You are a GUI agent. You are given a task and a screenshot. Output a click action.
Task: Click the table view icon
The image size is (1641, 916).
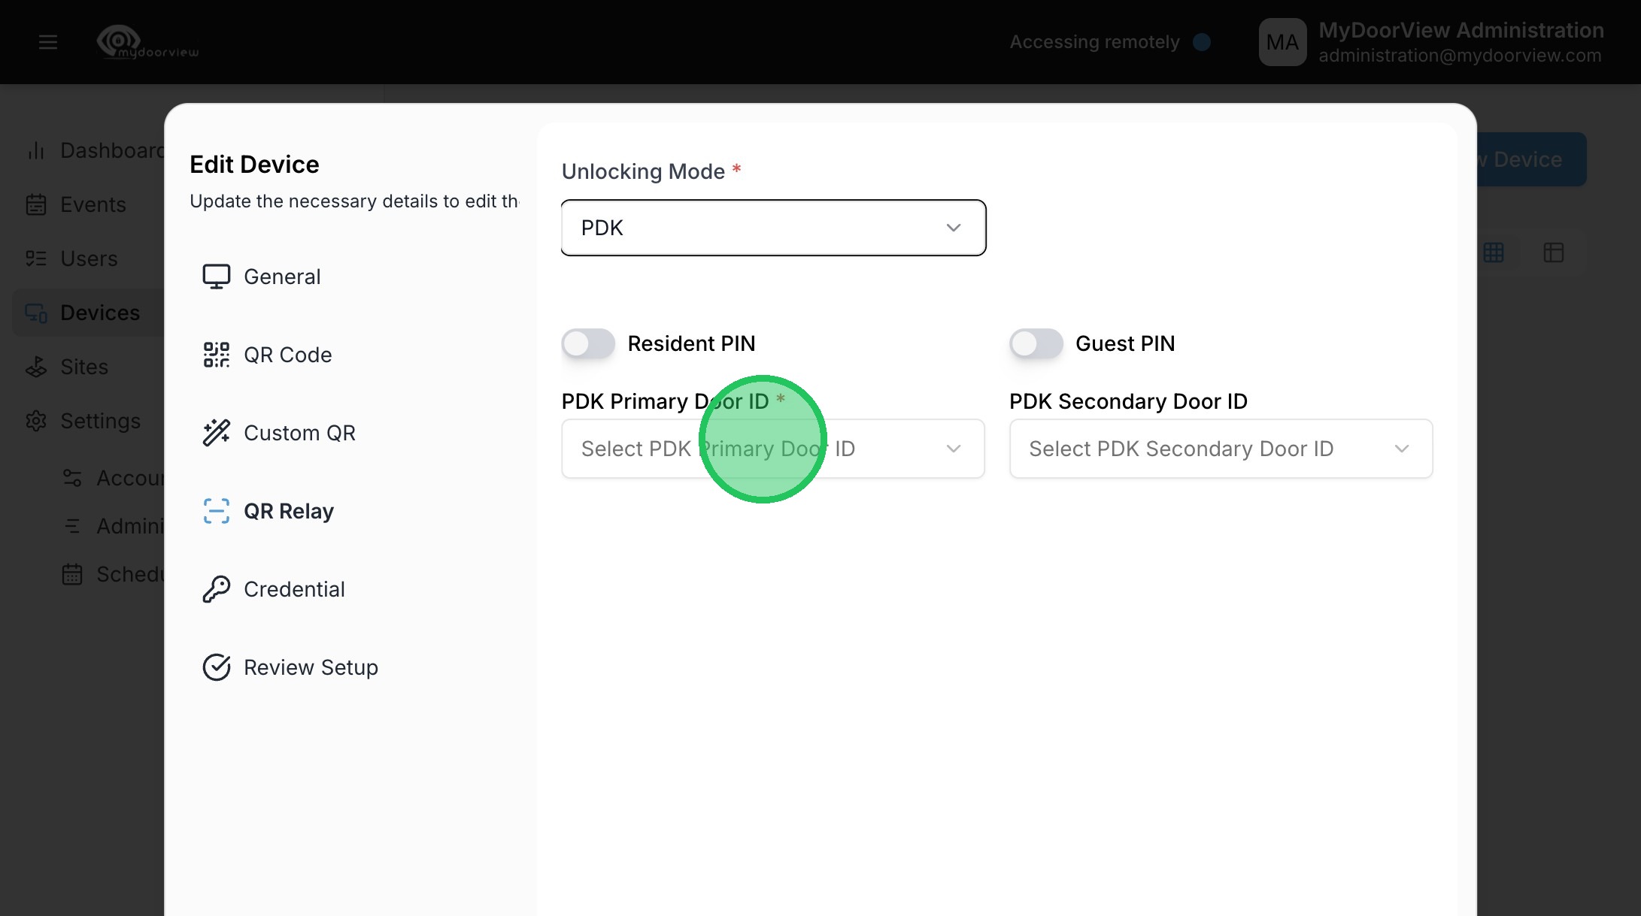1554,252
